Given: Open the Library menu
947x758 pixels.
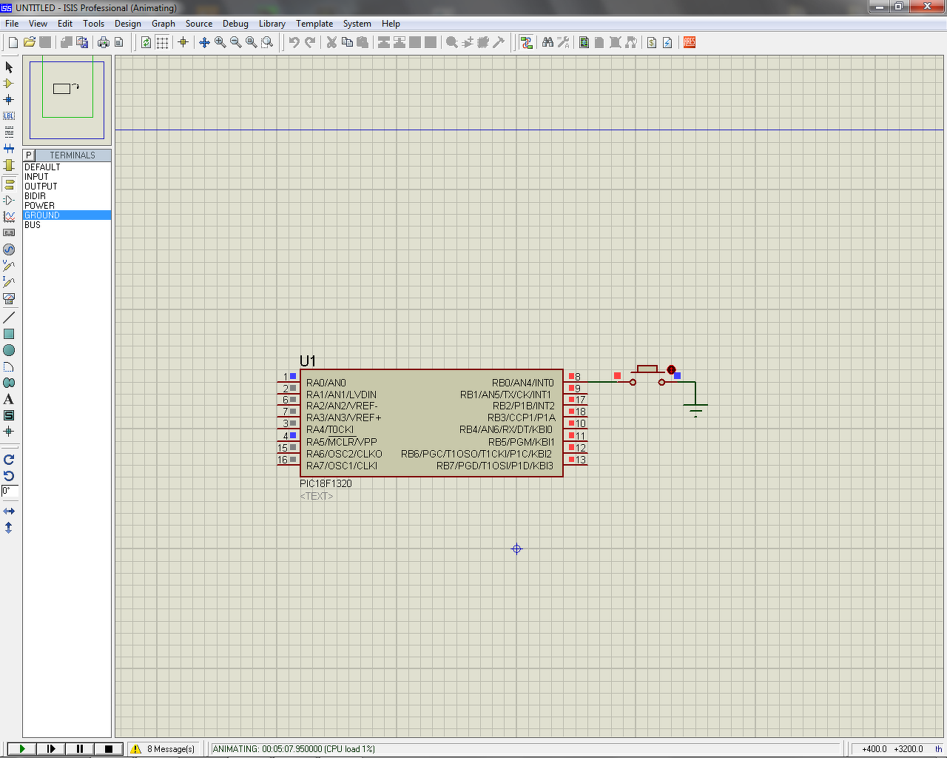Looking at the screenshot, I should pos(272,24).
